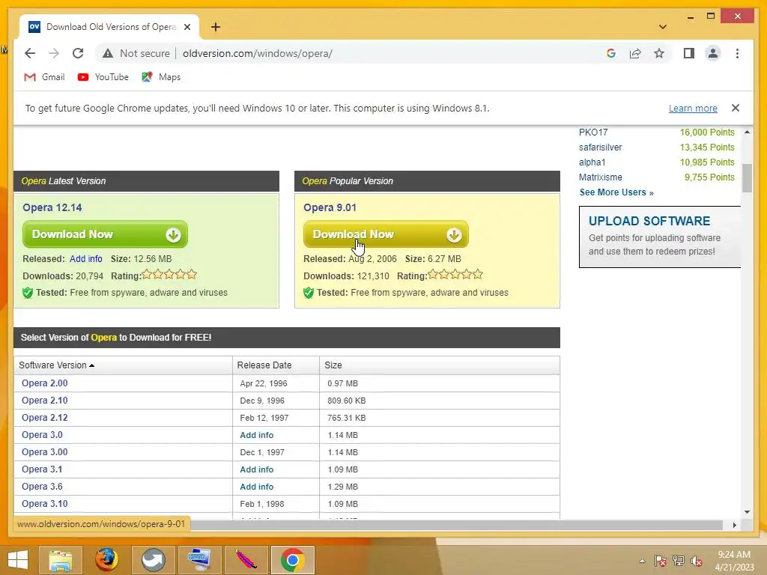Click the muted volume tray icon

click(x=697, y=561)
